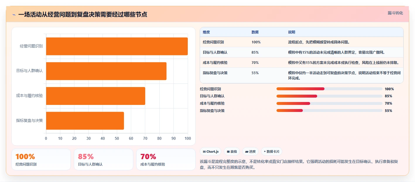Click the 100% progress bar for 经营问题识别
This screenshot has width=415, height=182.
(329, 89)
